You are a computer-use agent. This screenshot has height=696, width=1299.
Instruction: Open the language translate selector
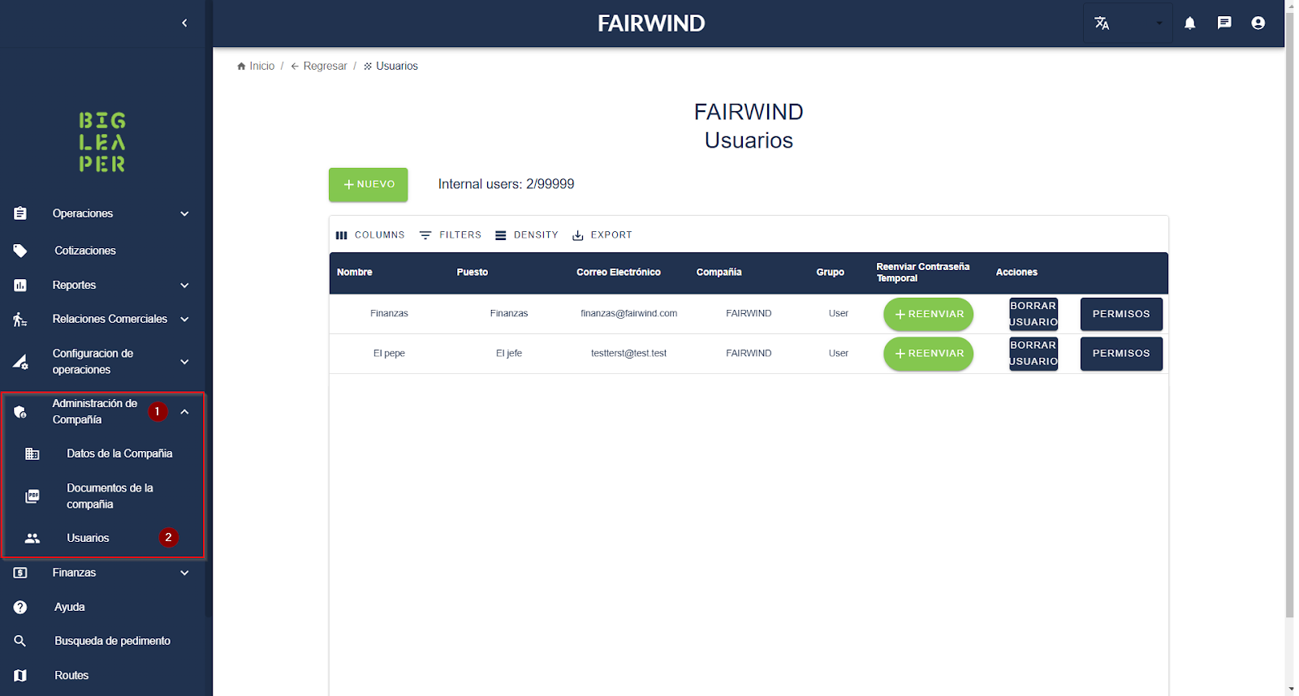[1128, 23]
